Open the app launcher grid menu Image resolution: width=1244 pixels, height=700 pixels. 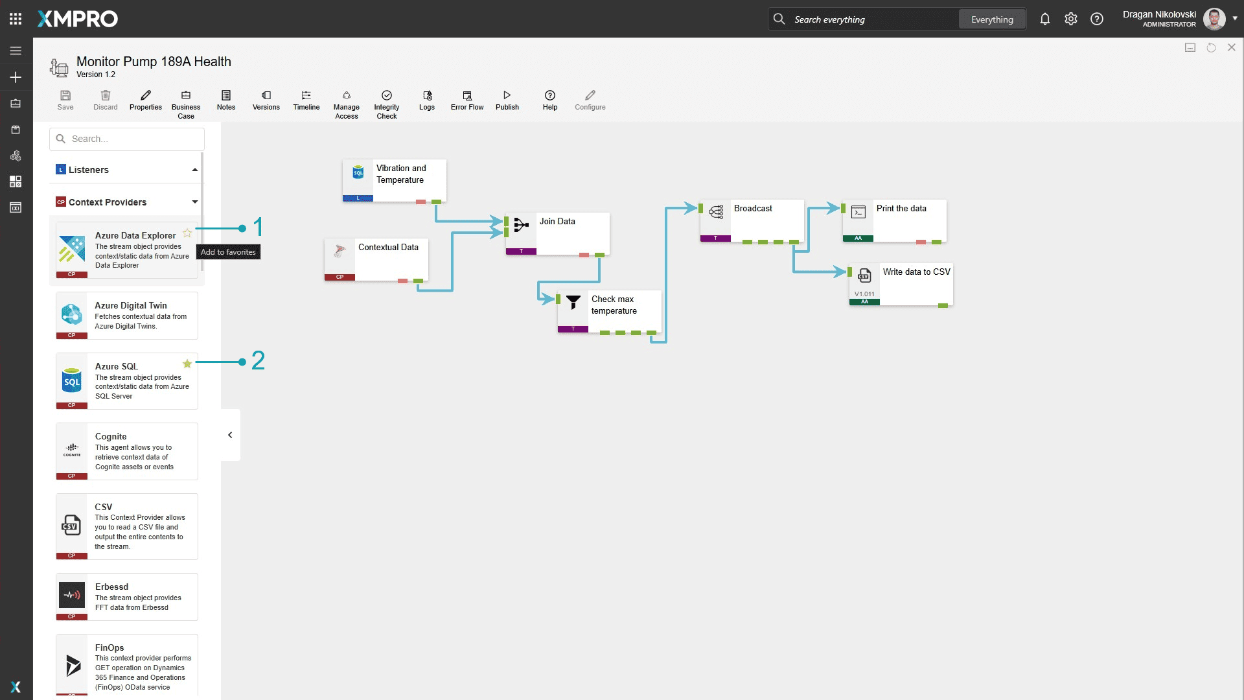(x=16, y=19)
